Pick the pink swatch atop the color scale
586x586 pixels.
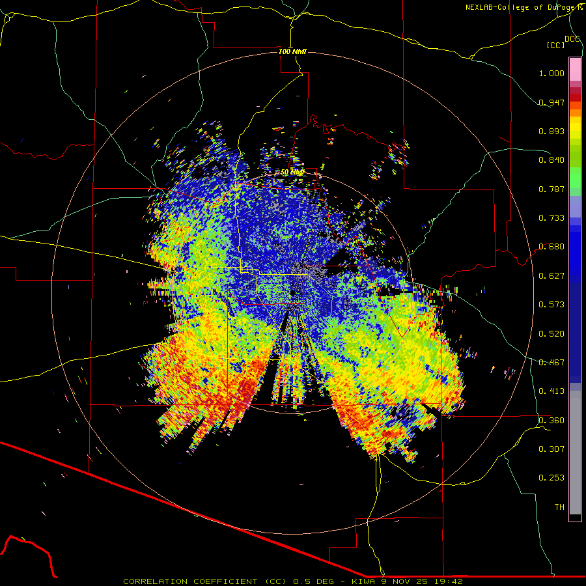pos(575,70)
